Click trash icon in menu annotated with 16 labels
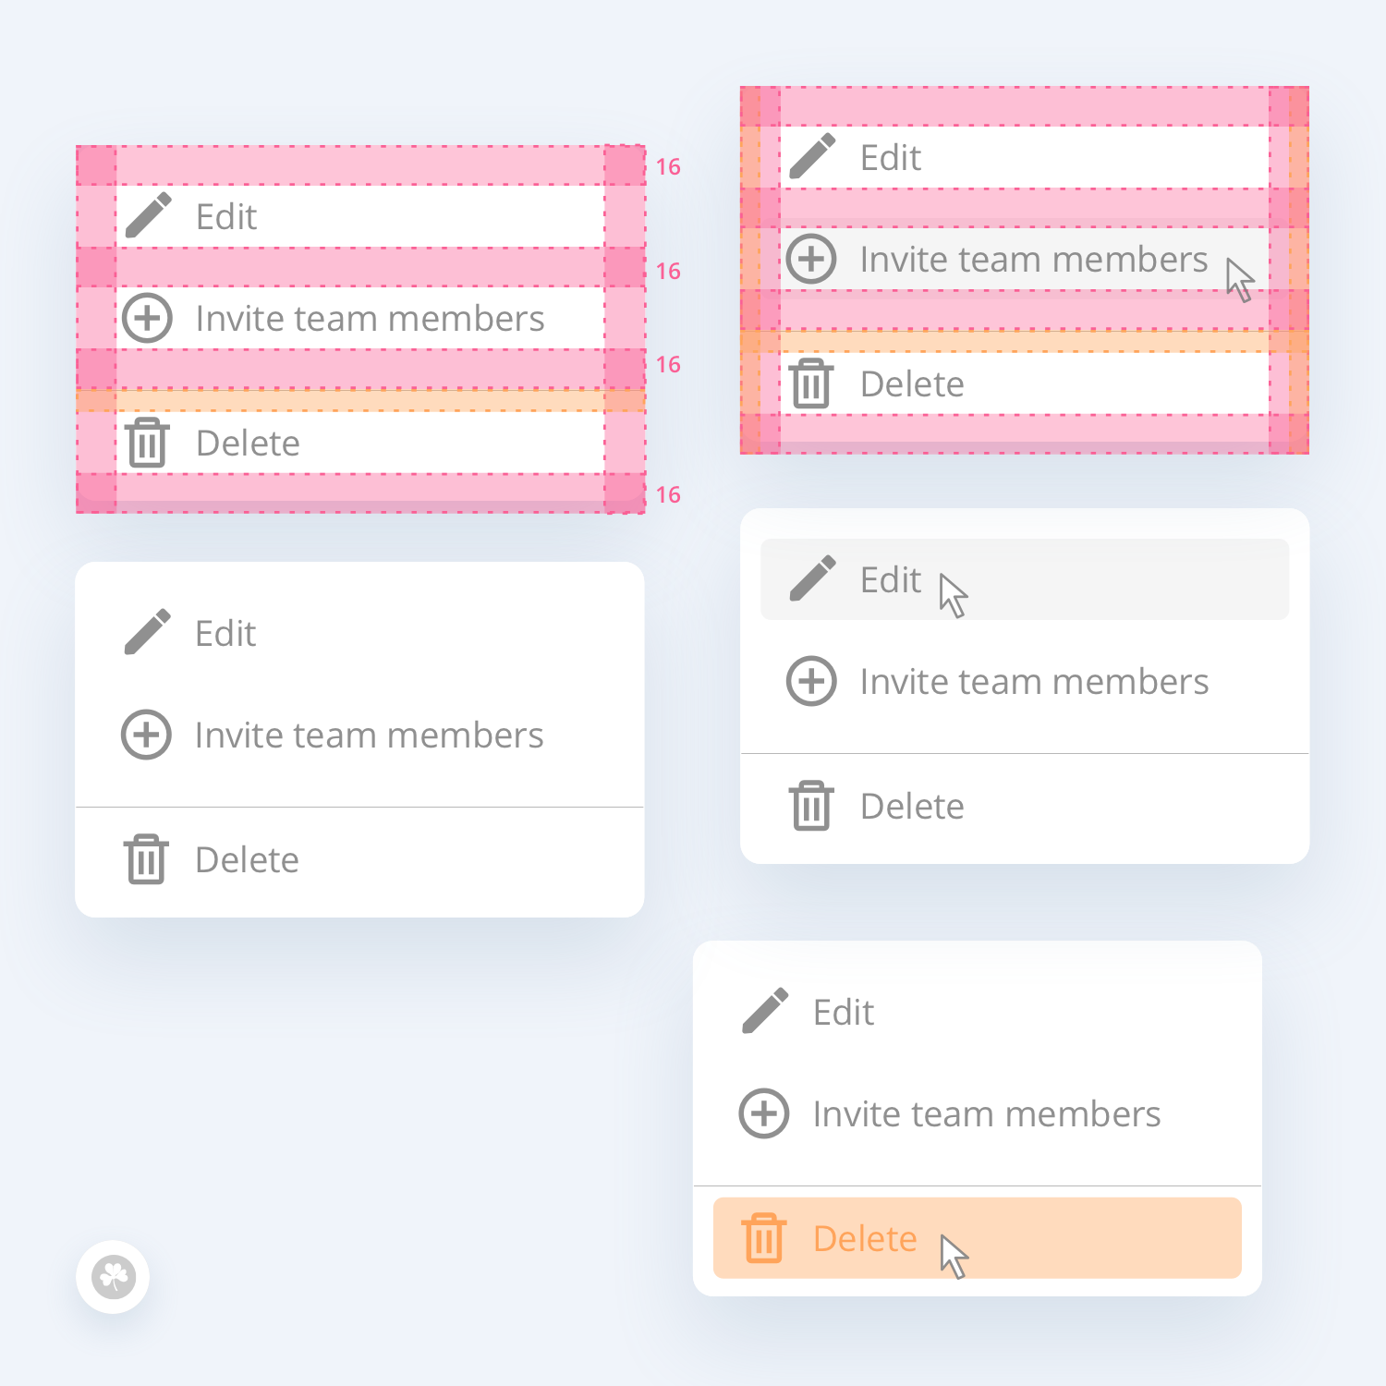 [147, 443]
